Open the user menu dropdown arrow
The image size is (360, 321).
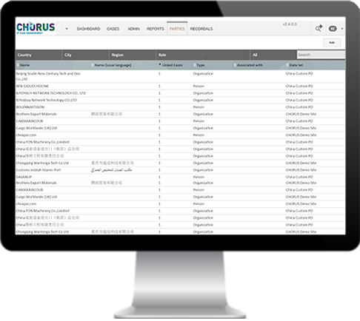(x=342, y=29)
